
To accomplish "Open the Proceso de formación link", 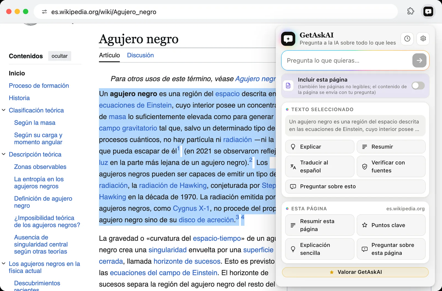I will [39, 86].
